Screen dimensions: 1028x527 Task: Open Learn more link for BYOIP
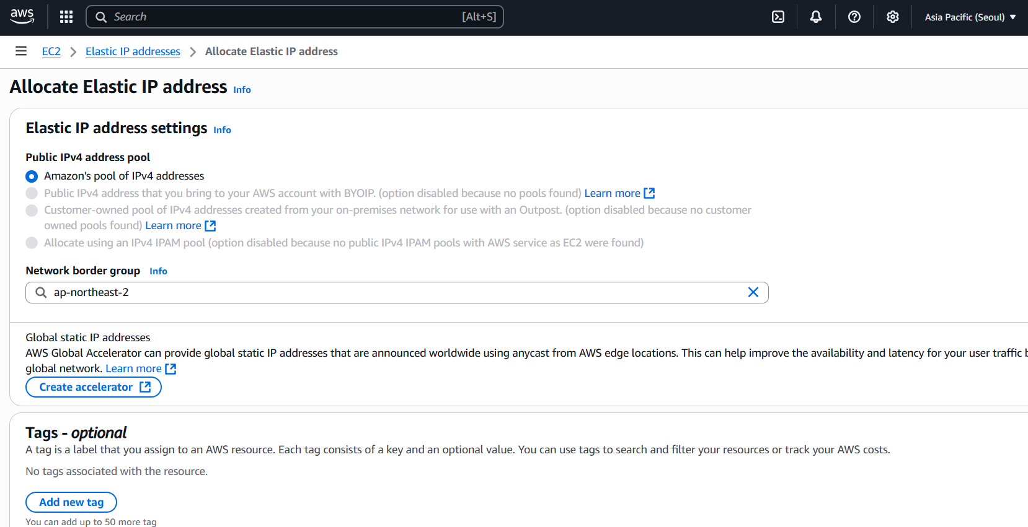[x=612, y=193]
